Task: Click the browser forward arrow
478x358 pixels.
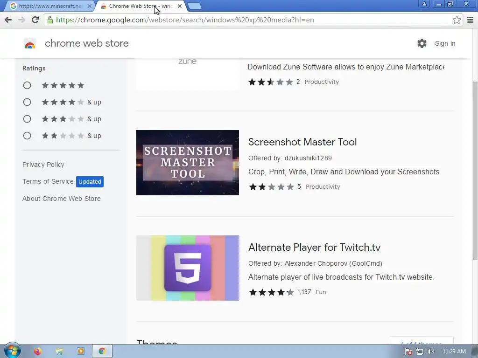Action: (21, 20)
